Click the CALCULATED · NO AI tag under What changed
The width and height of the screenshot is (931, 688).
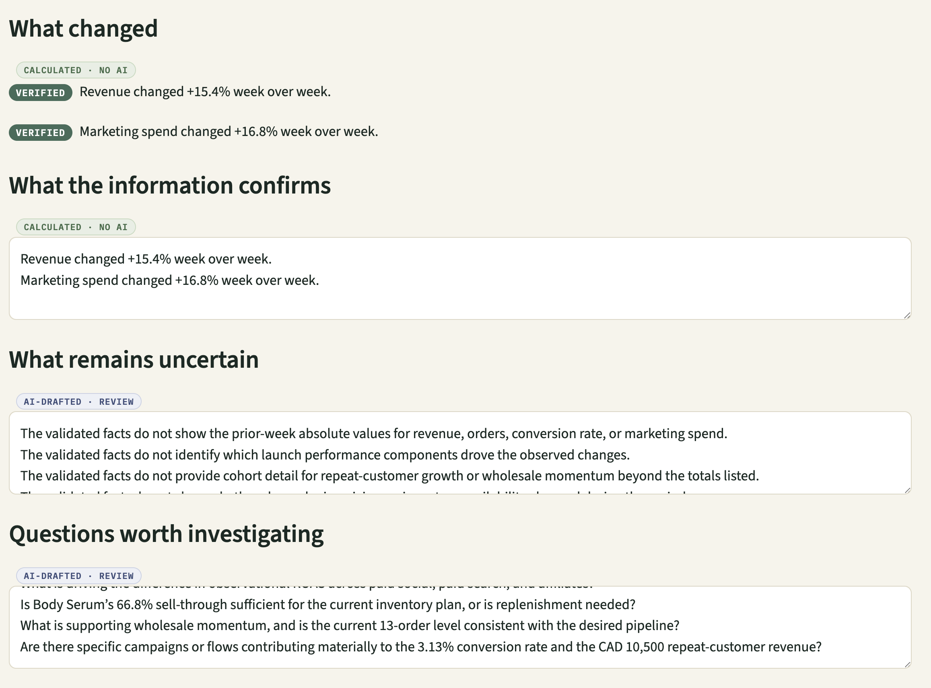(76, 70)
